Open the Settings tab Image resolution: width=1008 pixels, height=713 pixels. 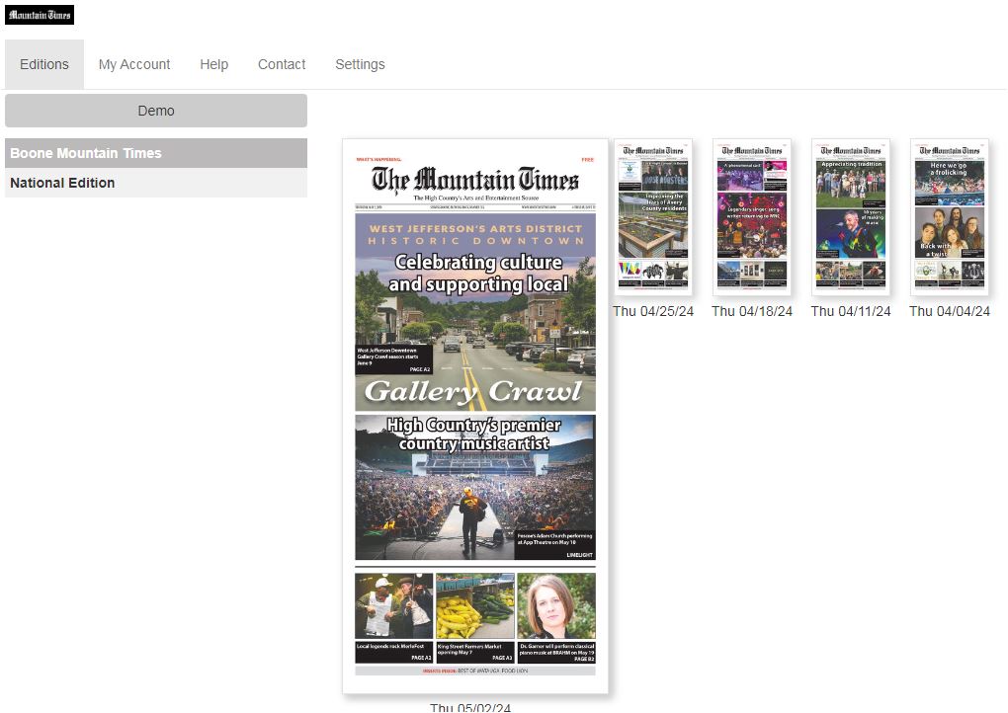pyautogui.click(x=360, y=64)
